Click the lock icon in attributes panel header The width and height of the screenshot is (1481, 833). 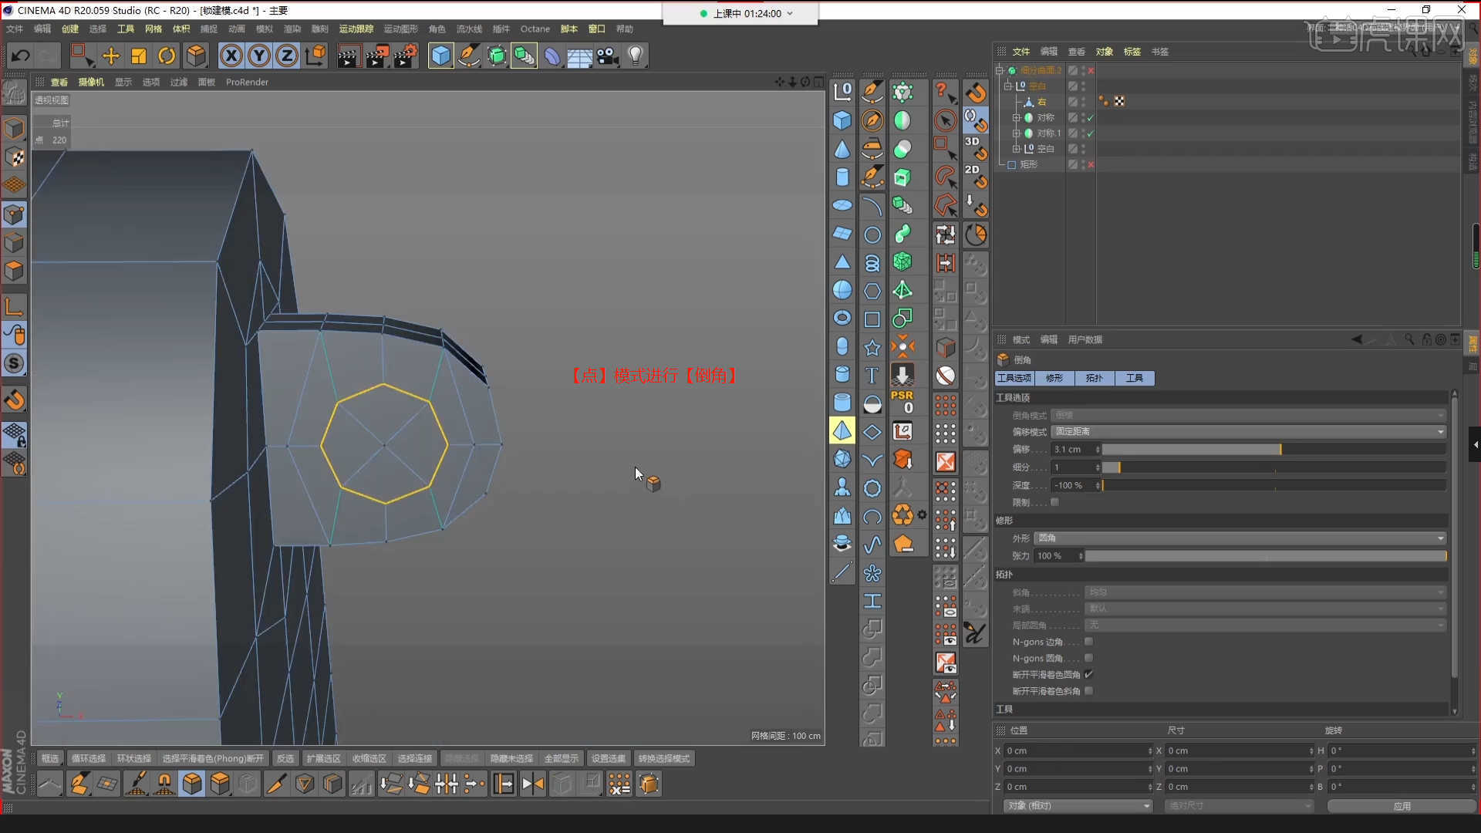click(x=1426, y=339)
